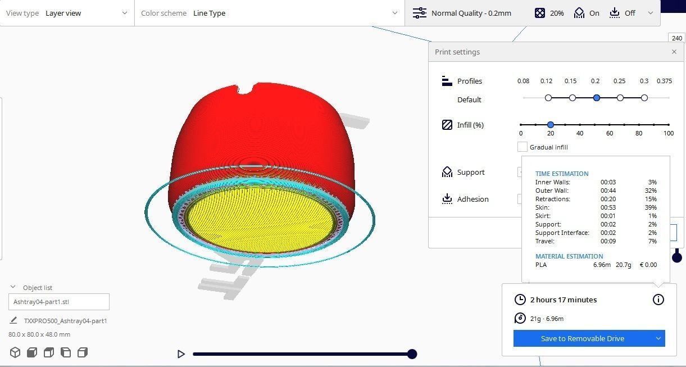Click the Infill (%) hatch icon

447,125
